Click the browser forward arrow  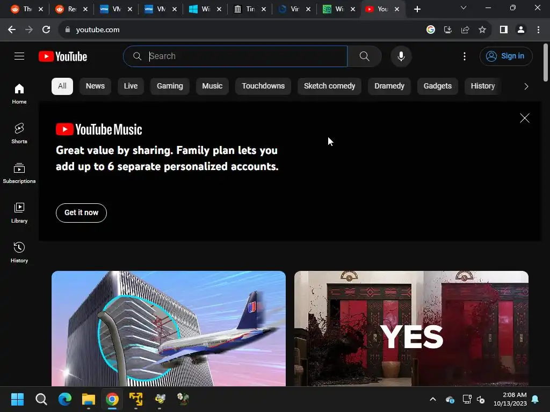tap(29, 30)
